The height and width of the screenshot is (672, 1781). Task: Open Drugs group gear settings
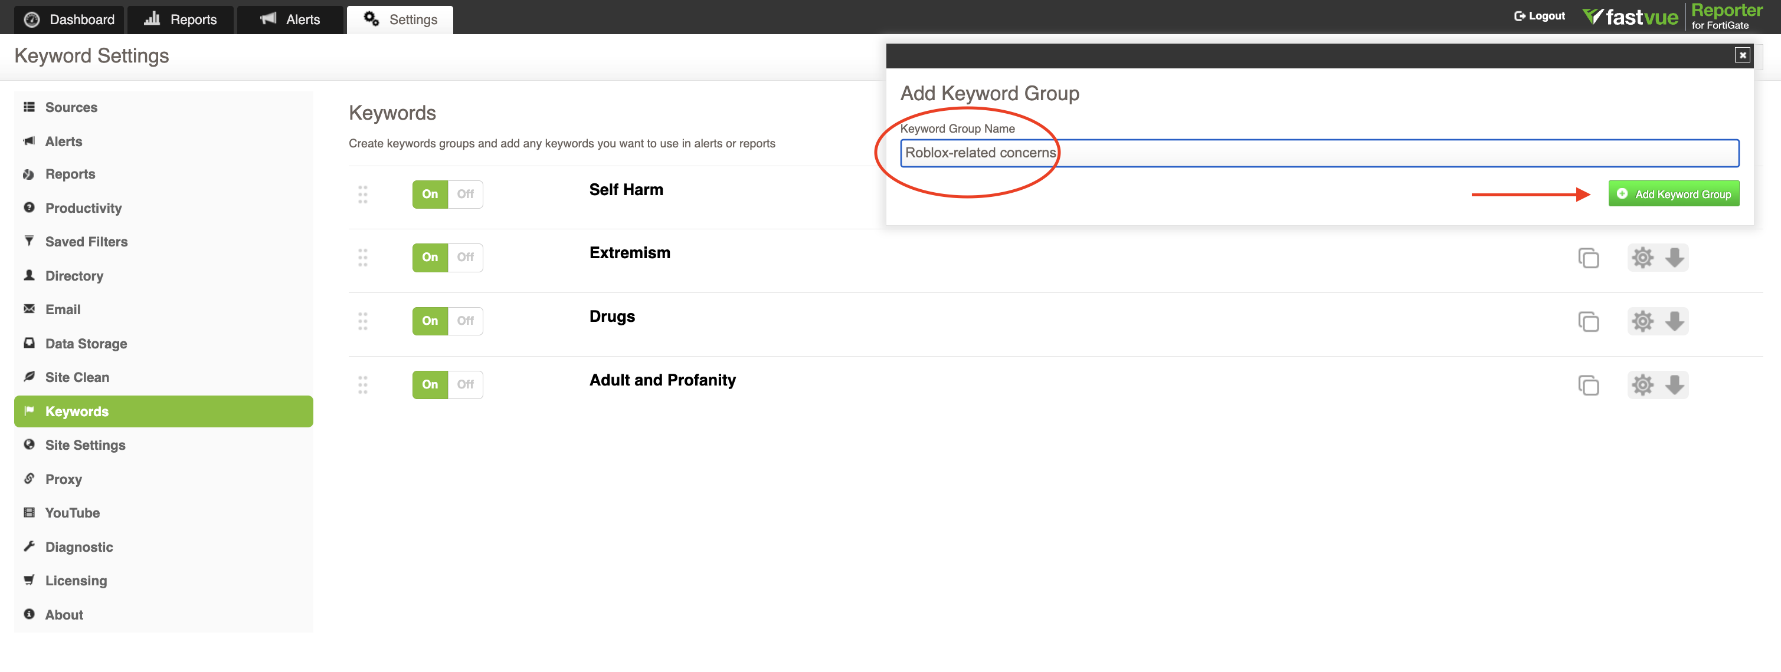[1643, 321]
